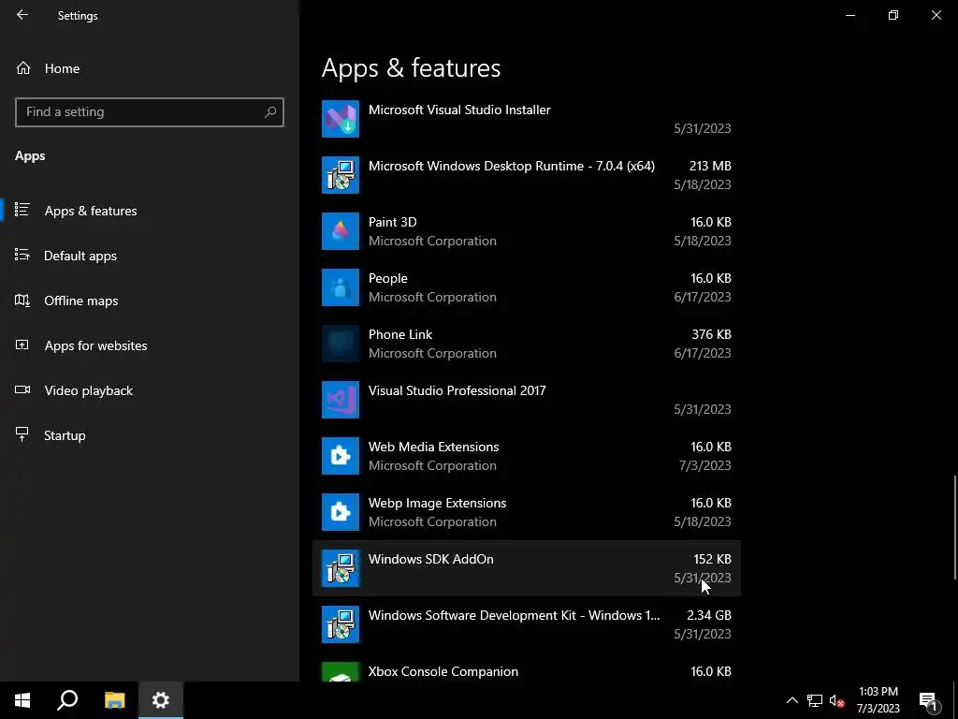Viewport: 958px width, 719px height.
Task: Click the Video playback sidebar icon
Action: [x=22, y=389]
